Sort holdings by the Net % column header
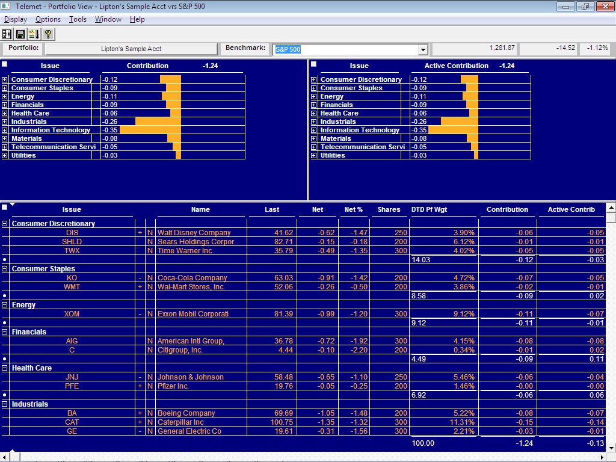The height and width of the screenshot is (462, 616). (x=354, y=210)
